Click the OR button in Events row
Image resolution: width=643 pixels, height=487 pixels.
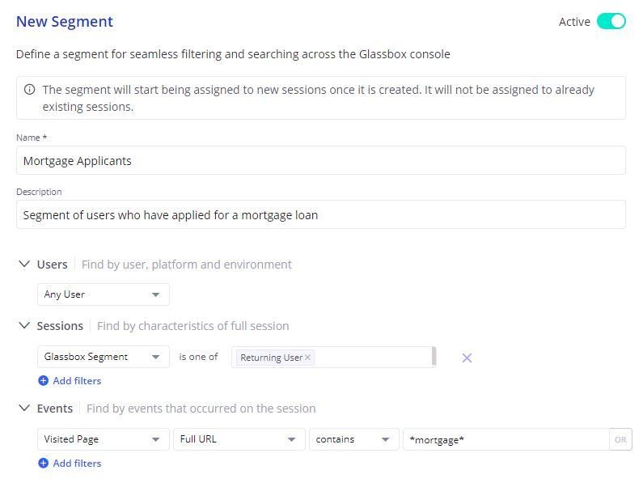[x=620, y=439]
